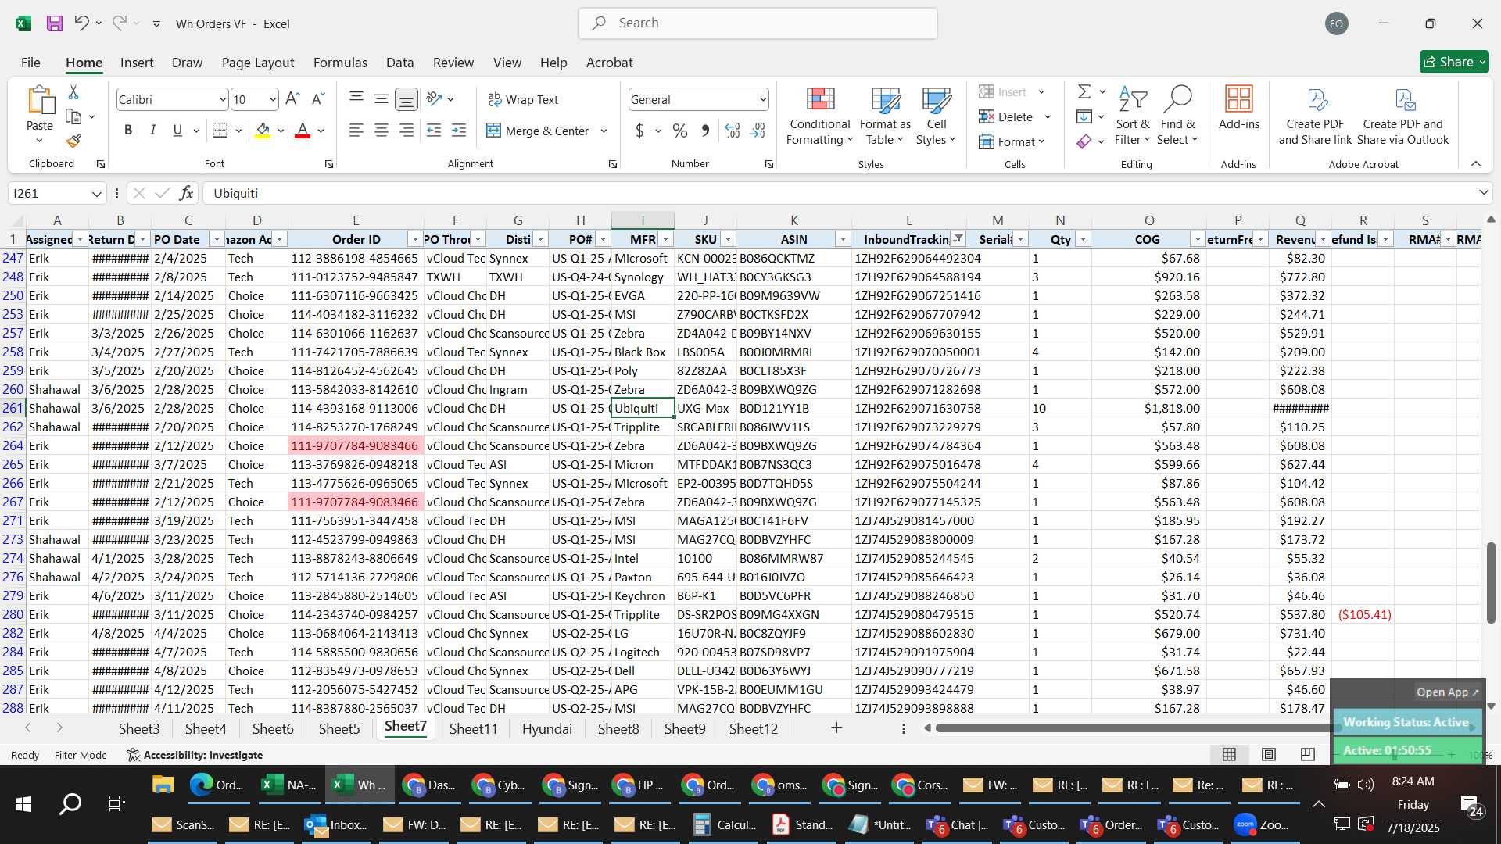1501x844 pixels.
Task: Apply Comma Style format
Action: 705,131
